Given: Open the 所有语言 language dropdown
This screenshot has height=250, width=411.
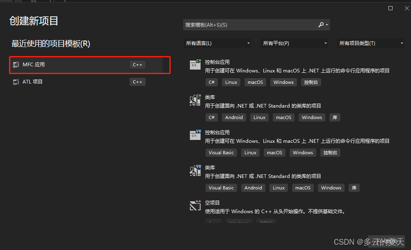Looking at the screenshot, I should 217,43.
